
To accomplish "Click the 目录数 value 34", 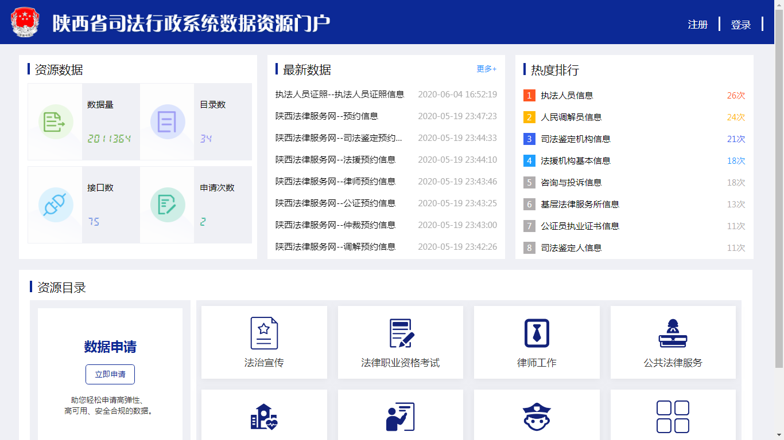I will coord(206,139).
